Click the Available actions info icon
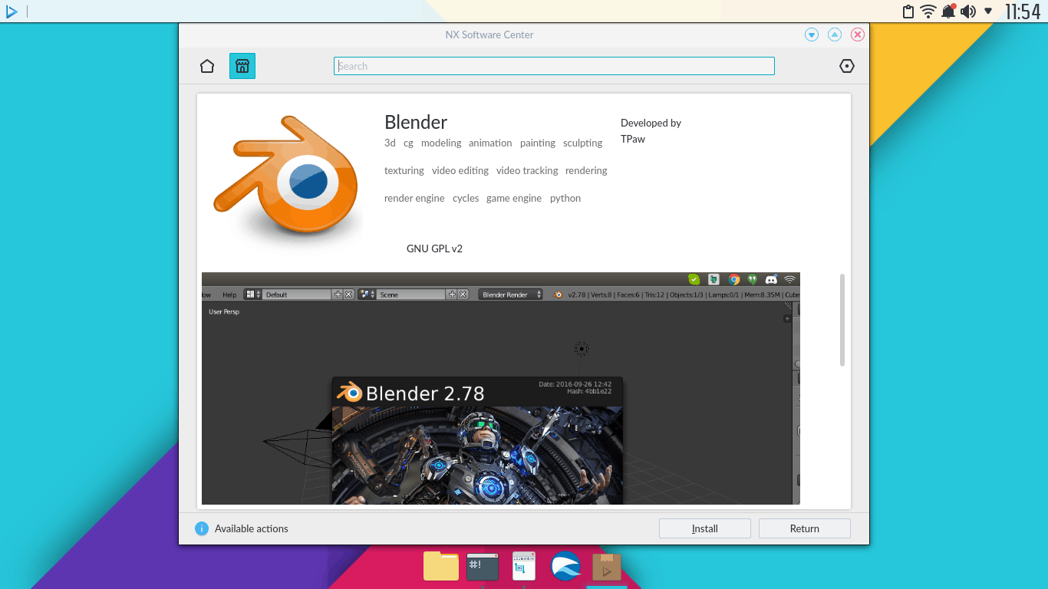The width and height of the screenshot is (1048, 589). tap(202, 528)
